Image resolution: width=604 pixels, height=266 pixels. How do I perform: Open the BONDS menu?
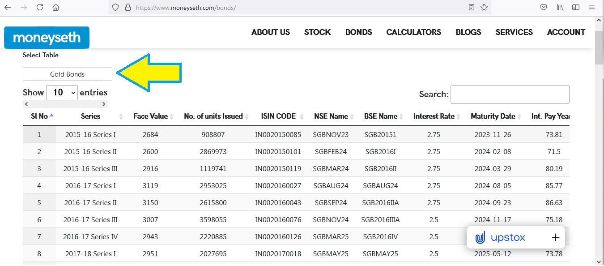(x=359, y=32)
